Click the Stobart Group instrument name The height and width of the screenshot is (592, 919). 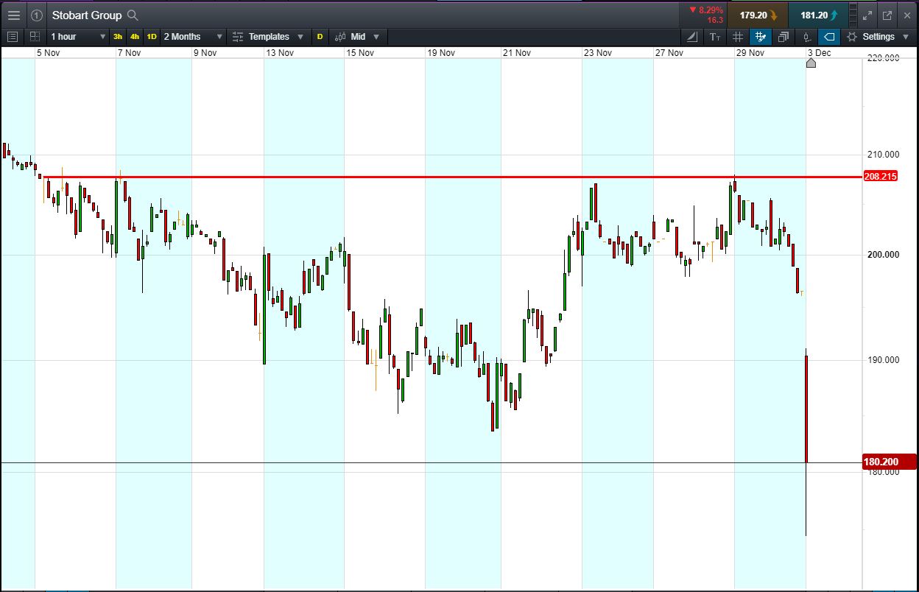(87, 15)
